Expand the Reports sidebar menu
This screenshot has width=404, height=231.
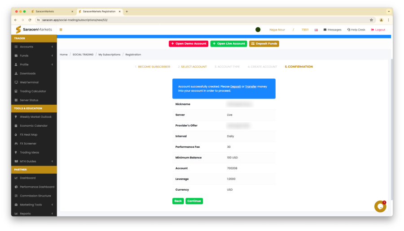(x=34, y=214)
